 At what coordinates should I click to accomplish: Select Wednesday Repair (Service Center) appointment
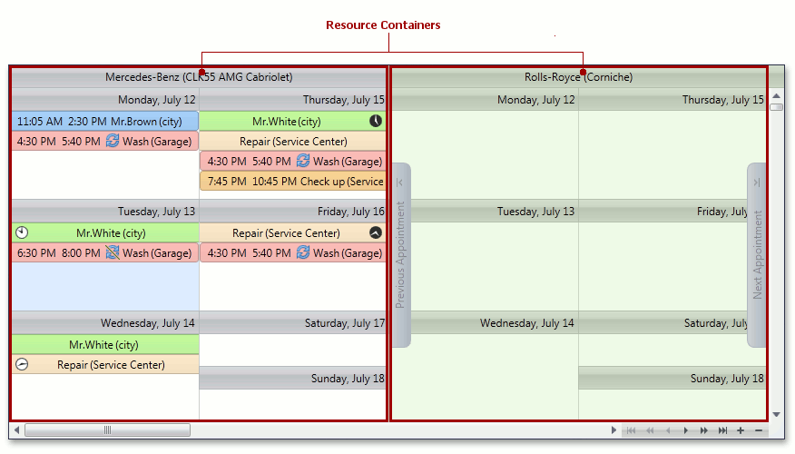coord(105,365)
